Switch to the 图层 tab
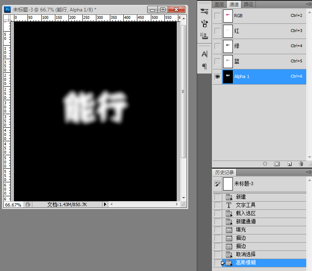 [219, 5]
